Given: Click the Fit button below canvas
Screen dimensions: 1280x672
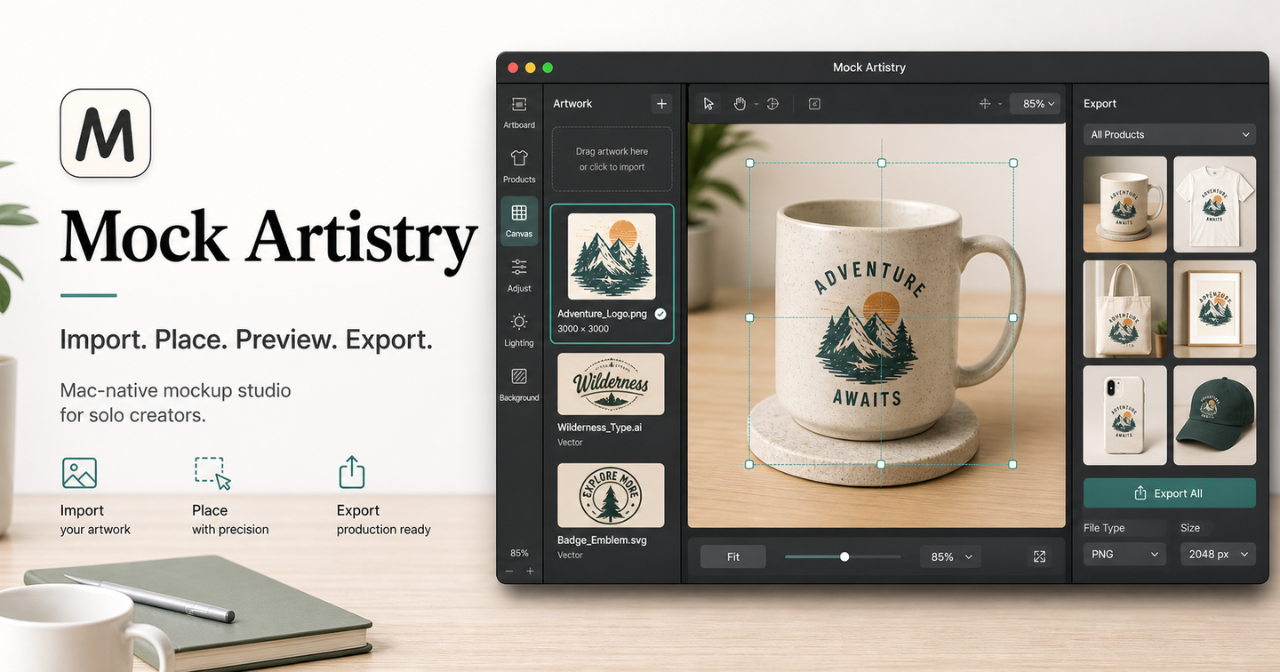Looking at the screenshot, I should point(733,557).
